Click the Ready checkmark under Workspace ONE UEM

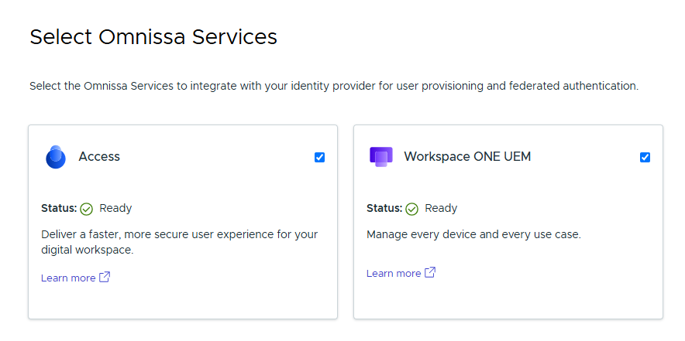click(412, 210)
